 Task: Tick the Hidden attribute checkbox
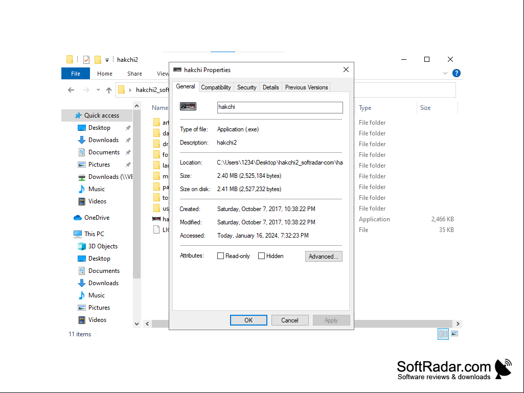[262, 256]
